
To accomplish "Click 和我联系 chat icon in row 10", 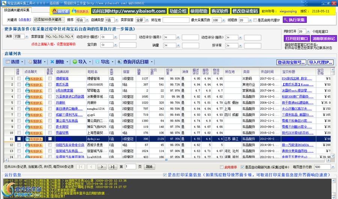I will click(34, 133).
